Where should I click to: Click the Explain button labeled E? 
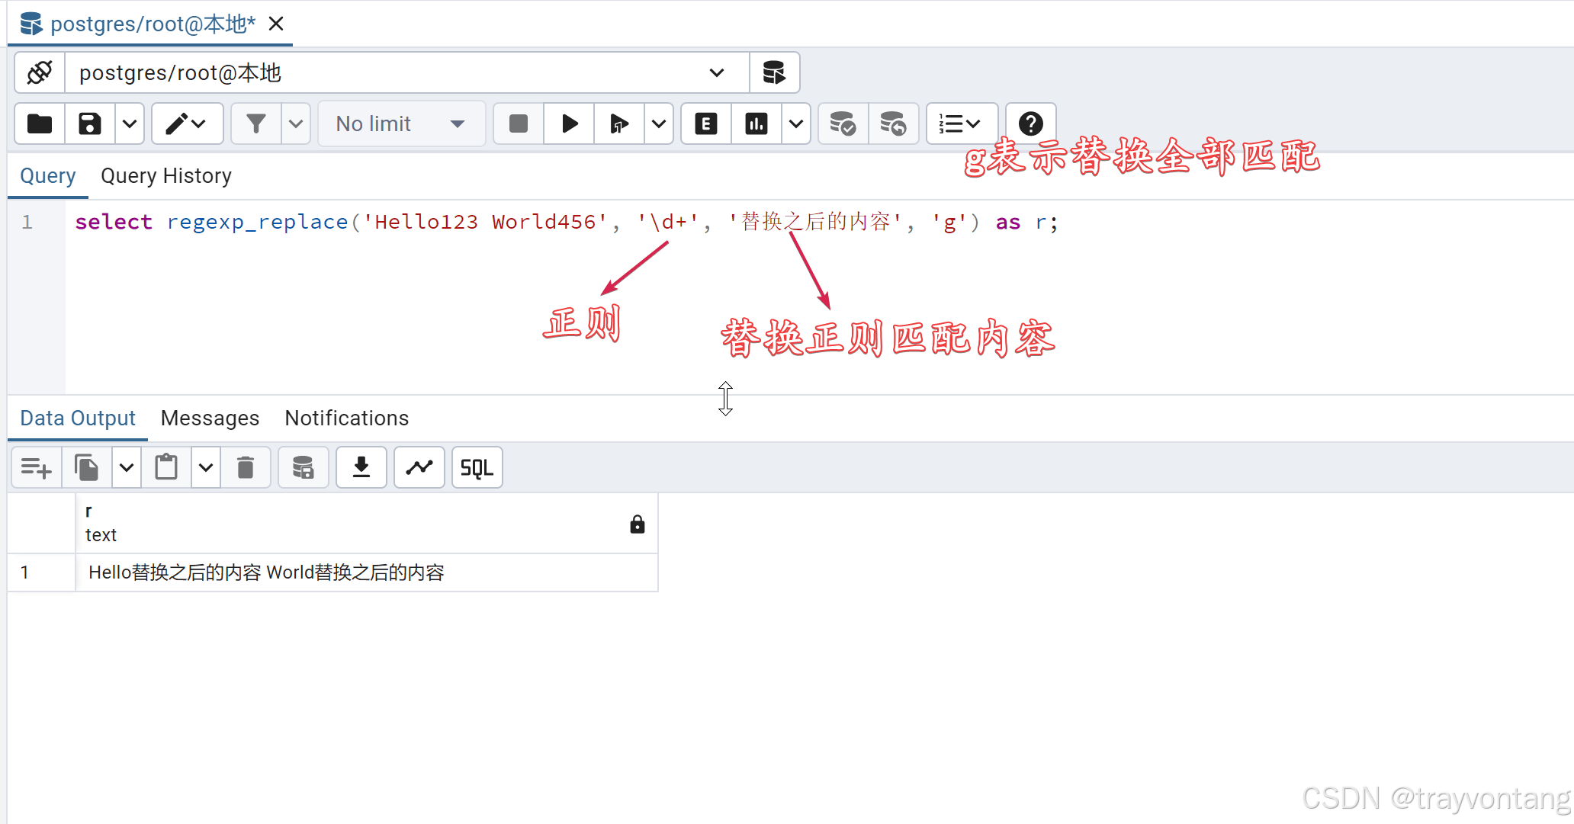point(706,123)
